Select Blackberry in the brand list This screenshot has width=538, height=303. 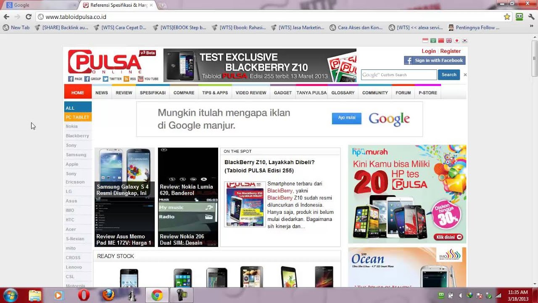77,136
